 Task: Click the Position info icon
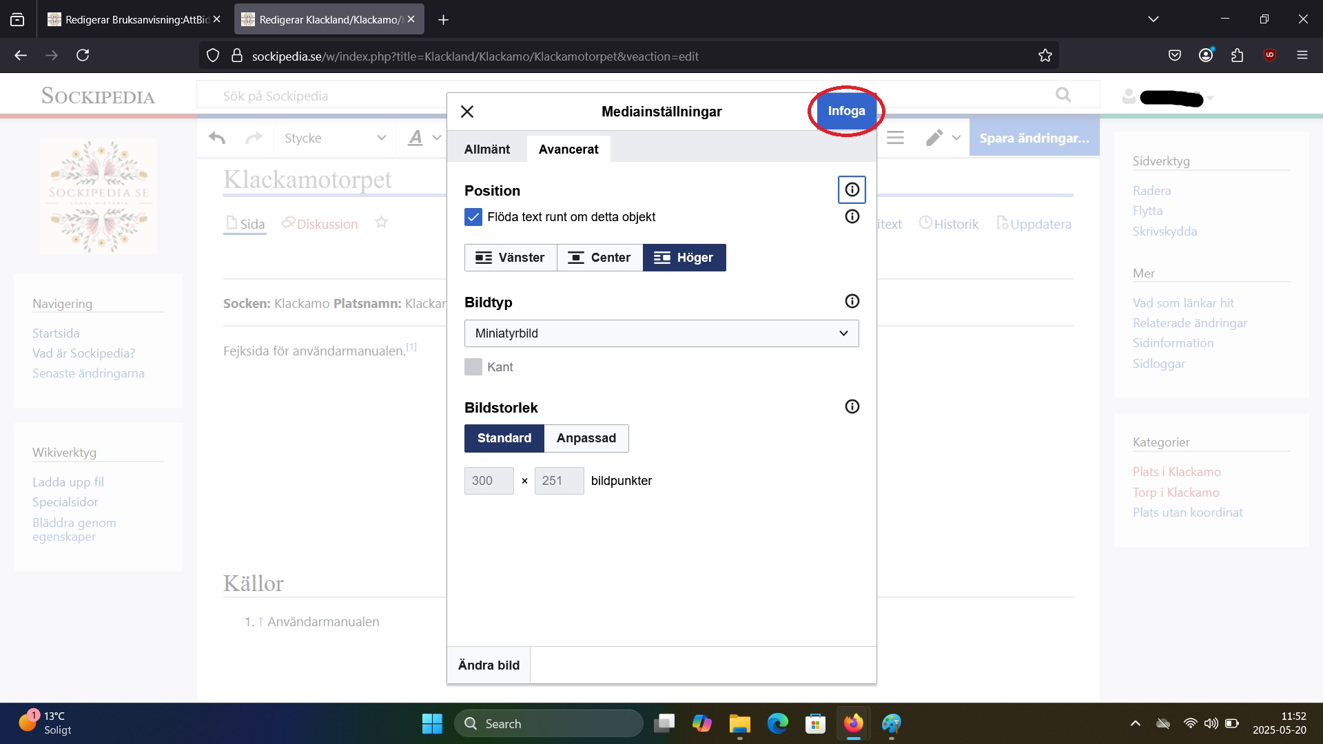click(852, 189)
